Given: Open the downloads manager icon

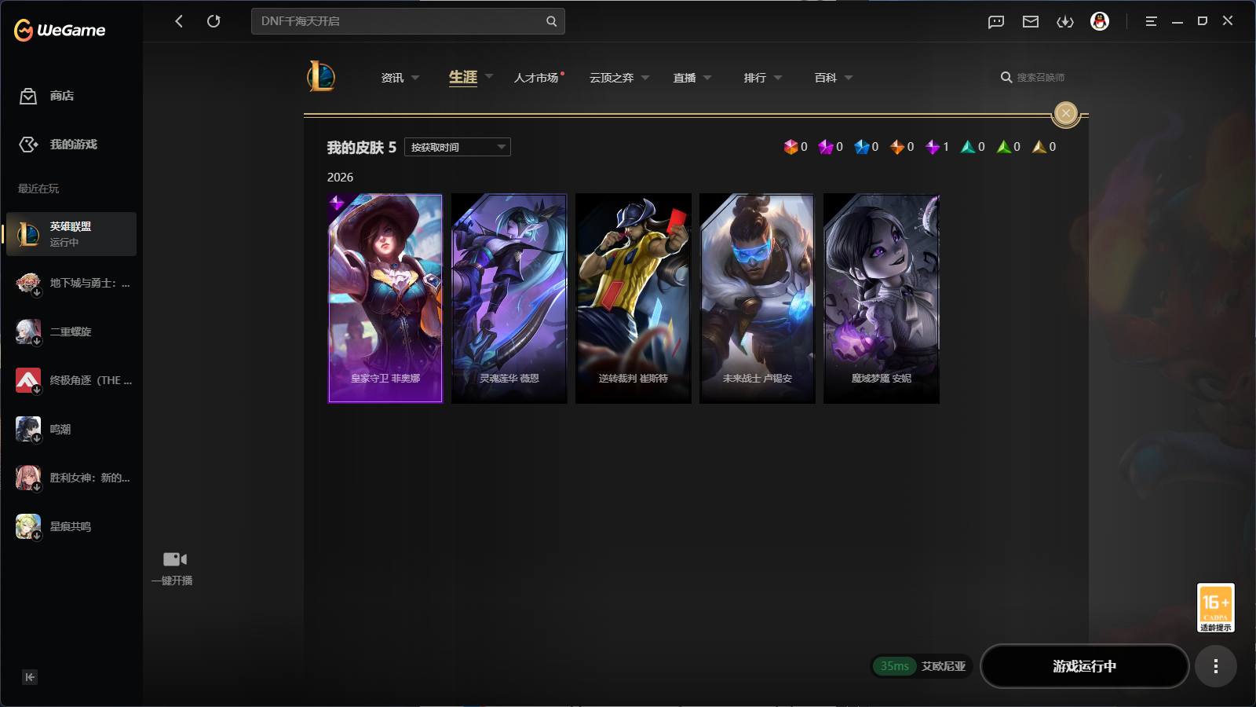Looking at the screenshot, I should click(x=1065, y=21).
